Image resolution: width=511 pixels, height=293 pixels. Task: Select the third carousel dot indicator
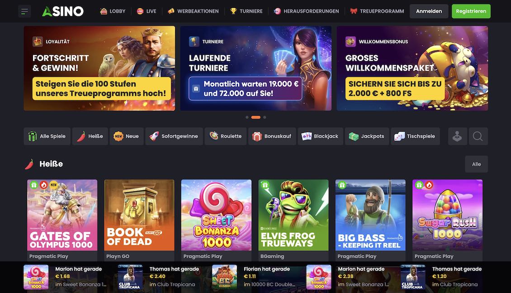(x=265, y=117)
